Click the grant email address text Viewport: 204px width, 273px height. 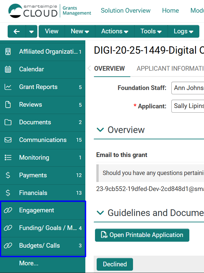(150, 189)
